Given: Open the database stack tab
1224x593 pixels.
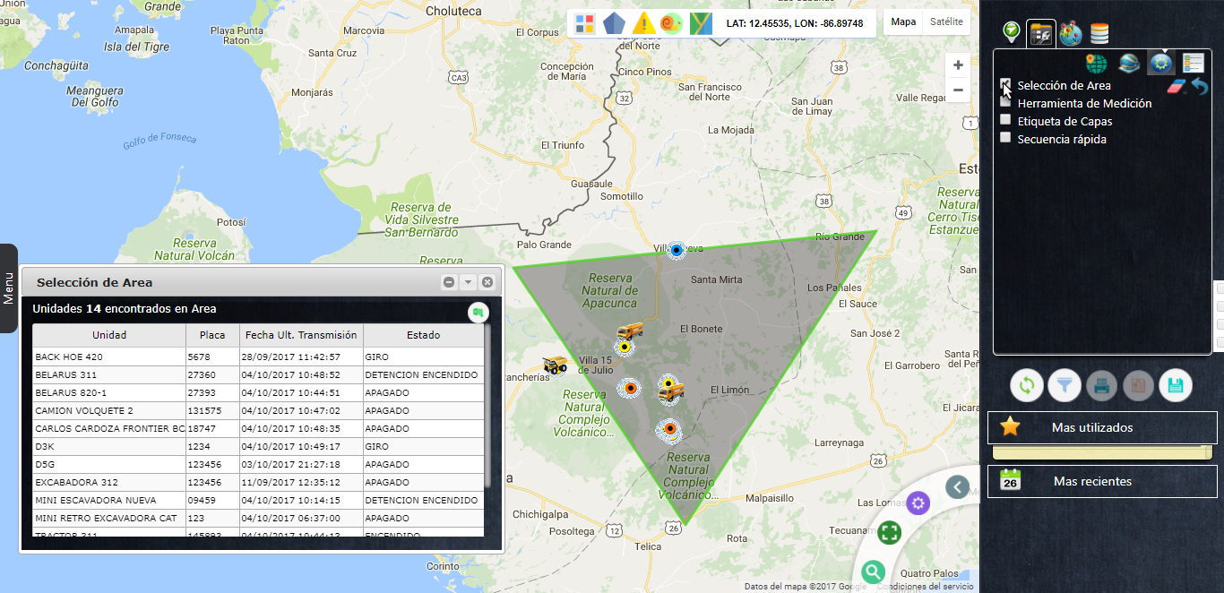Looking at the screenshot, I should [x=1099, y=34].
